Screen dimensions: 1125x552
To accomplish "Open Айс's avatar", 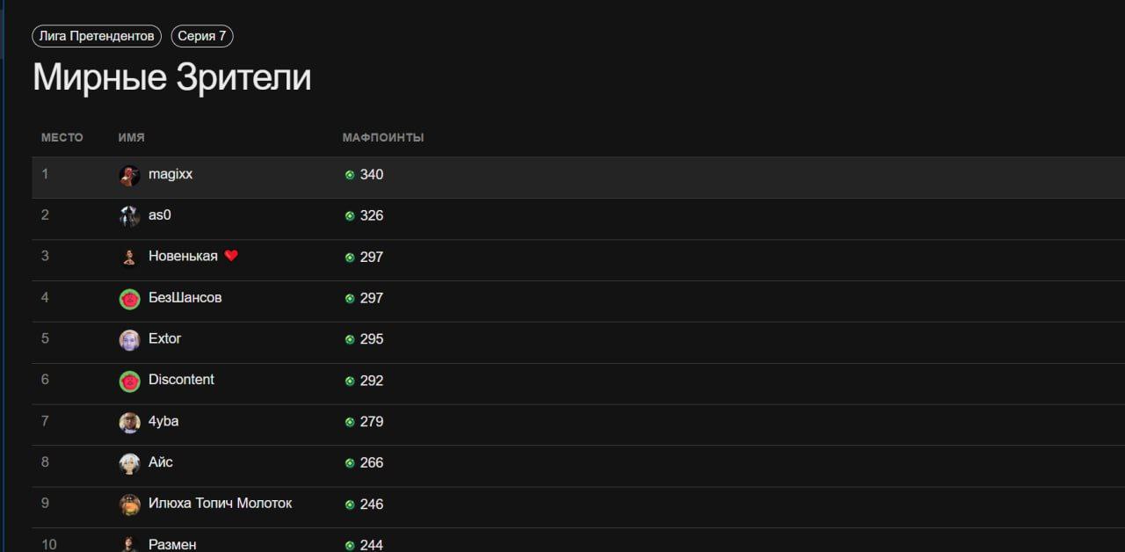I will (x=129, y=463).
